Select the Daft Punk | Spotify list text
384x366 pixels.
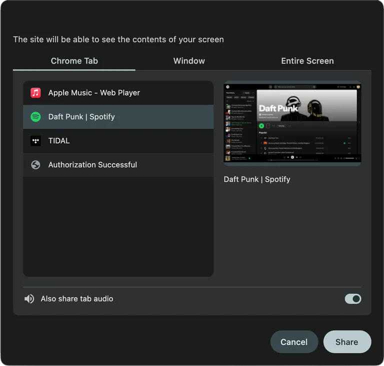pyautogui.click(x=81, y=117)
